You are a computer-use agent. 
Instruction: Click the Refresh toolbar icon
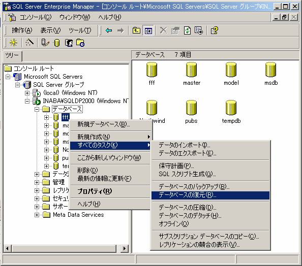187,30
